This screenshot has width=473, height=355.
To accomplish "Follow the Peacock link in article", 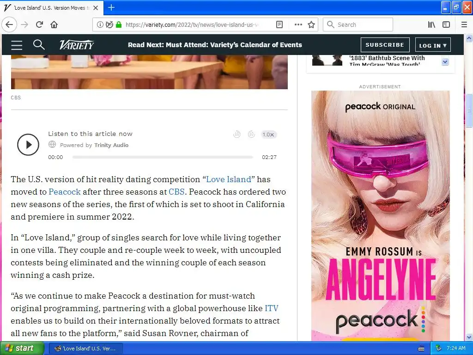I will [65, 192].
